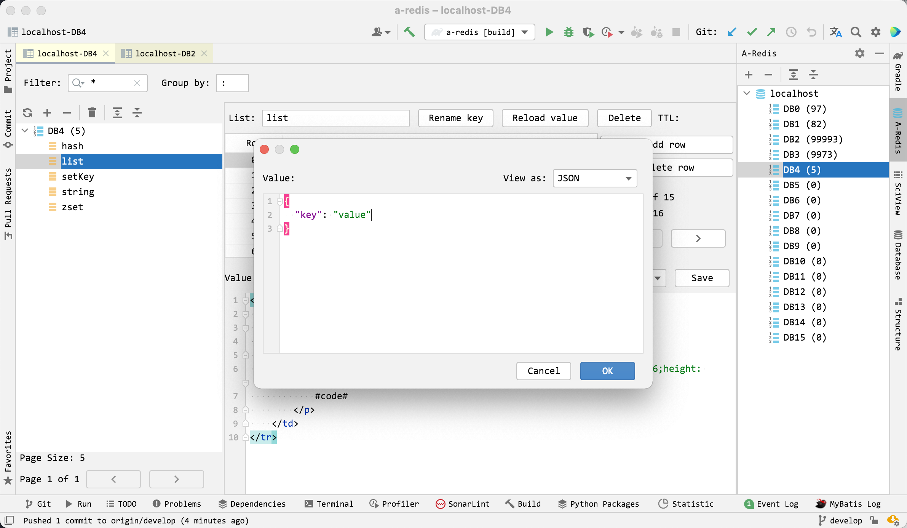Click the Git update project arrow
Image resolution: width=907 pixels, height=528 pixels.
point(731,32)
